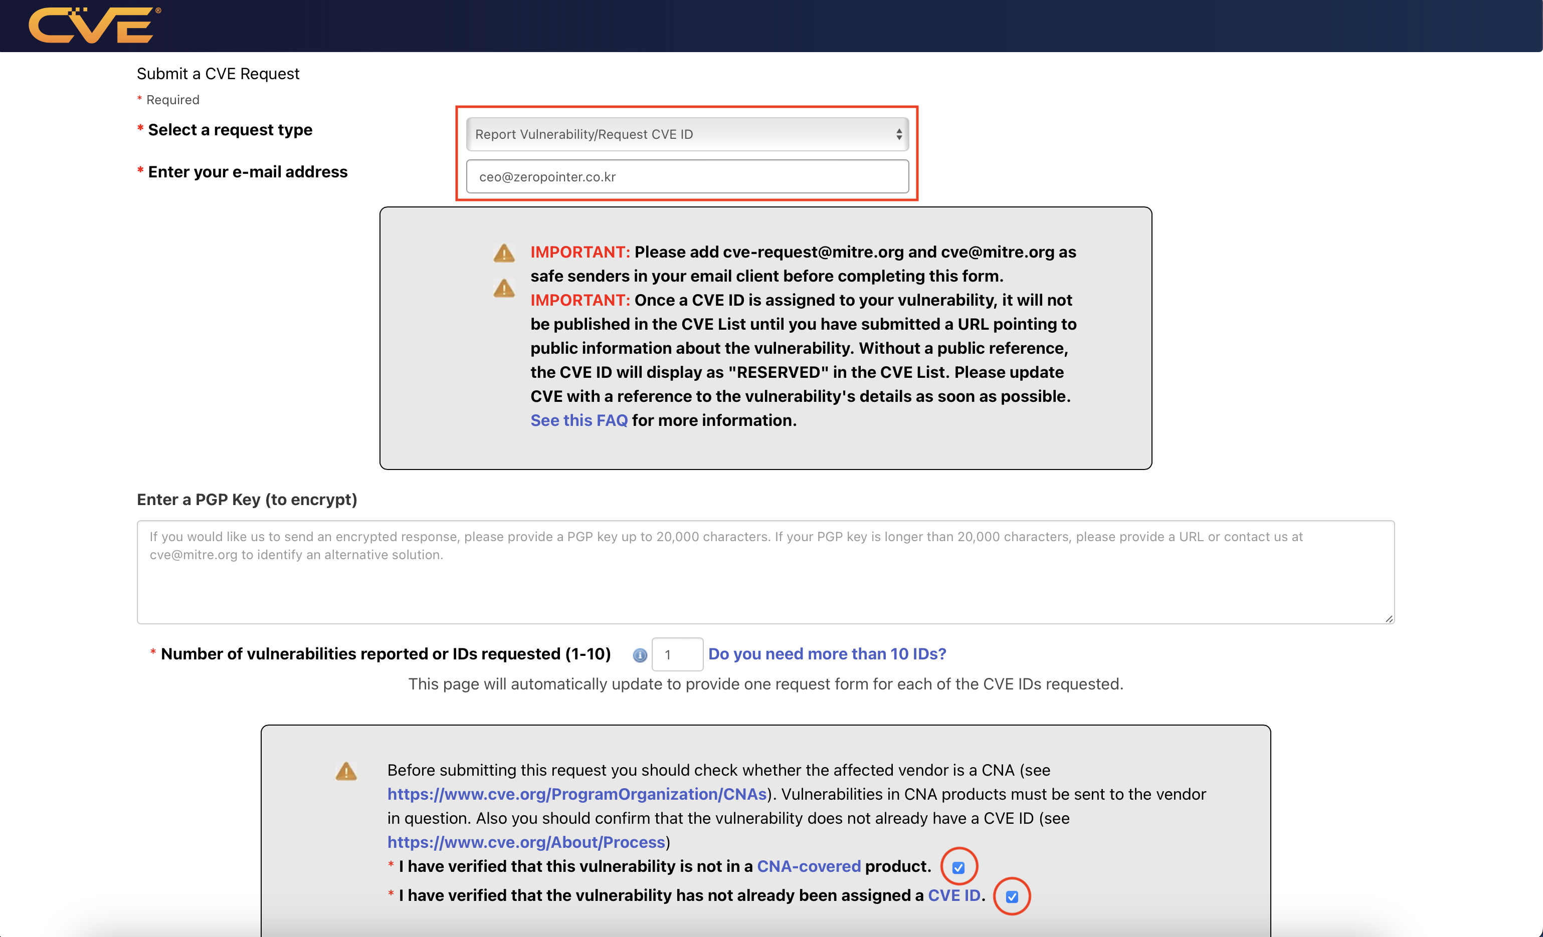Open Do you need more than 10 IDs link
The width and height of the screenshot is (1543, 937).
(827, 653)
